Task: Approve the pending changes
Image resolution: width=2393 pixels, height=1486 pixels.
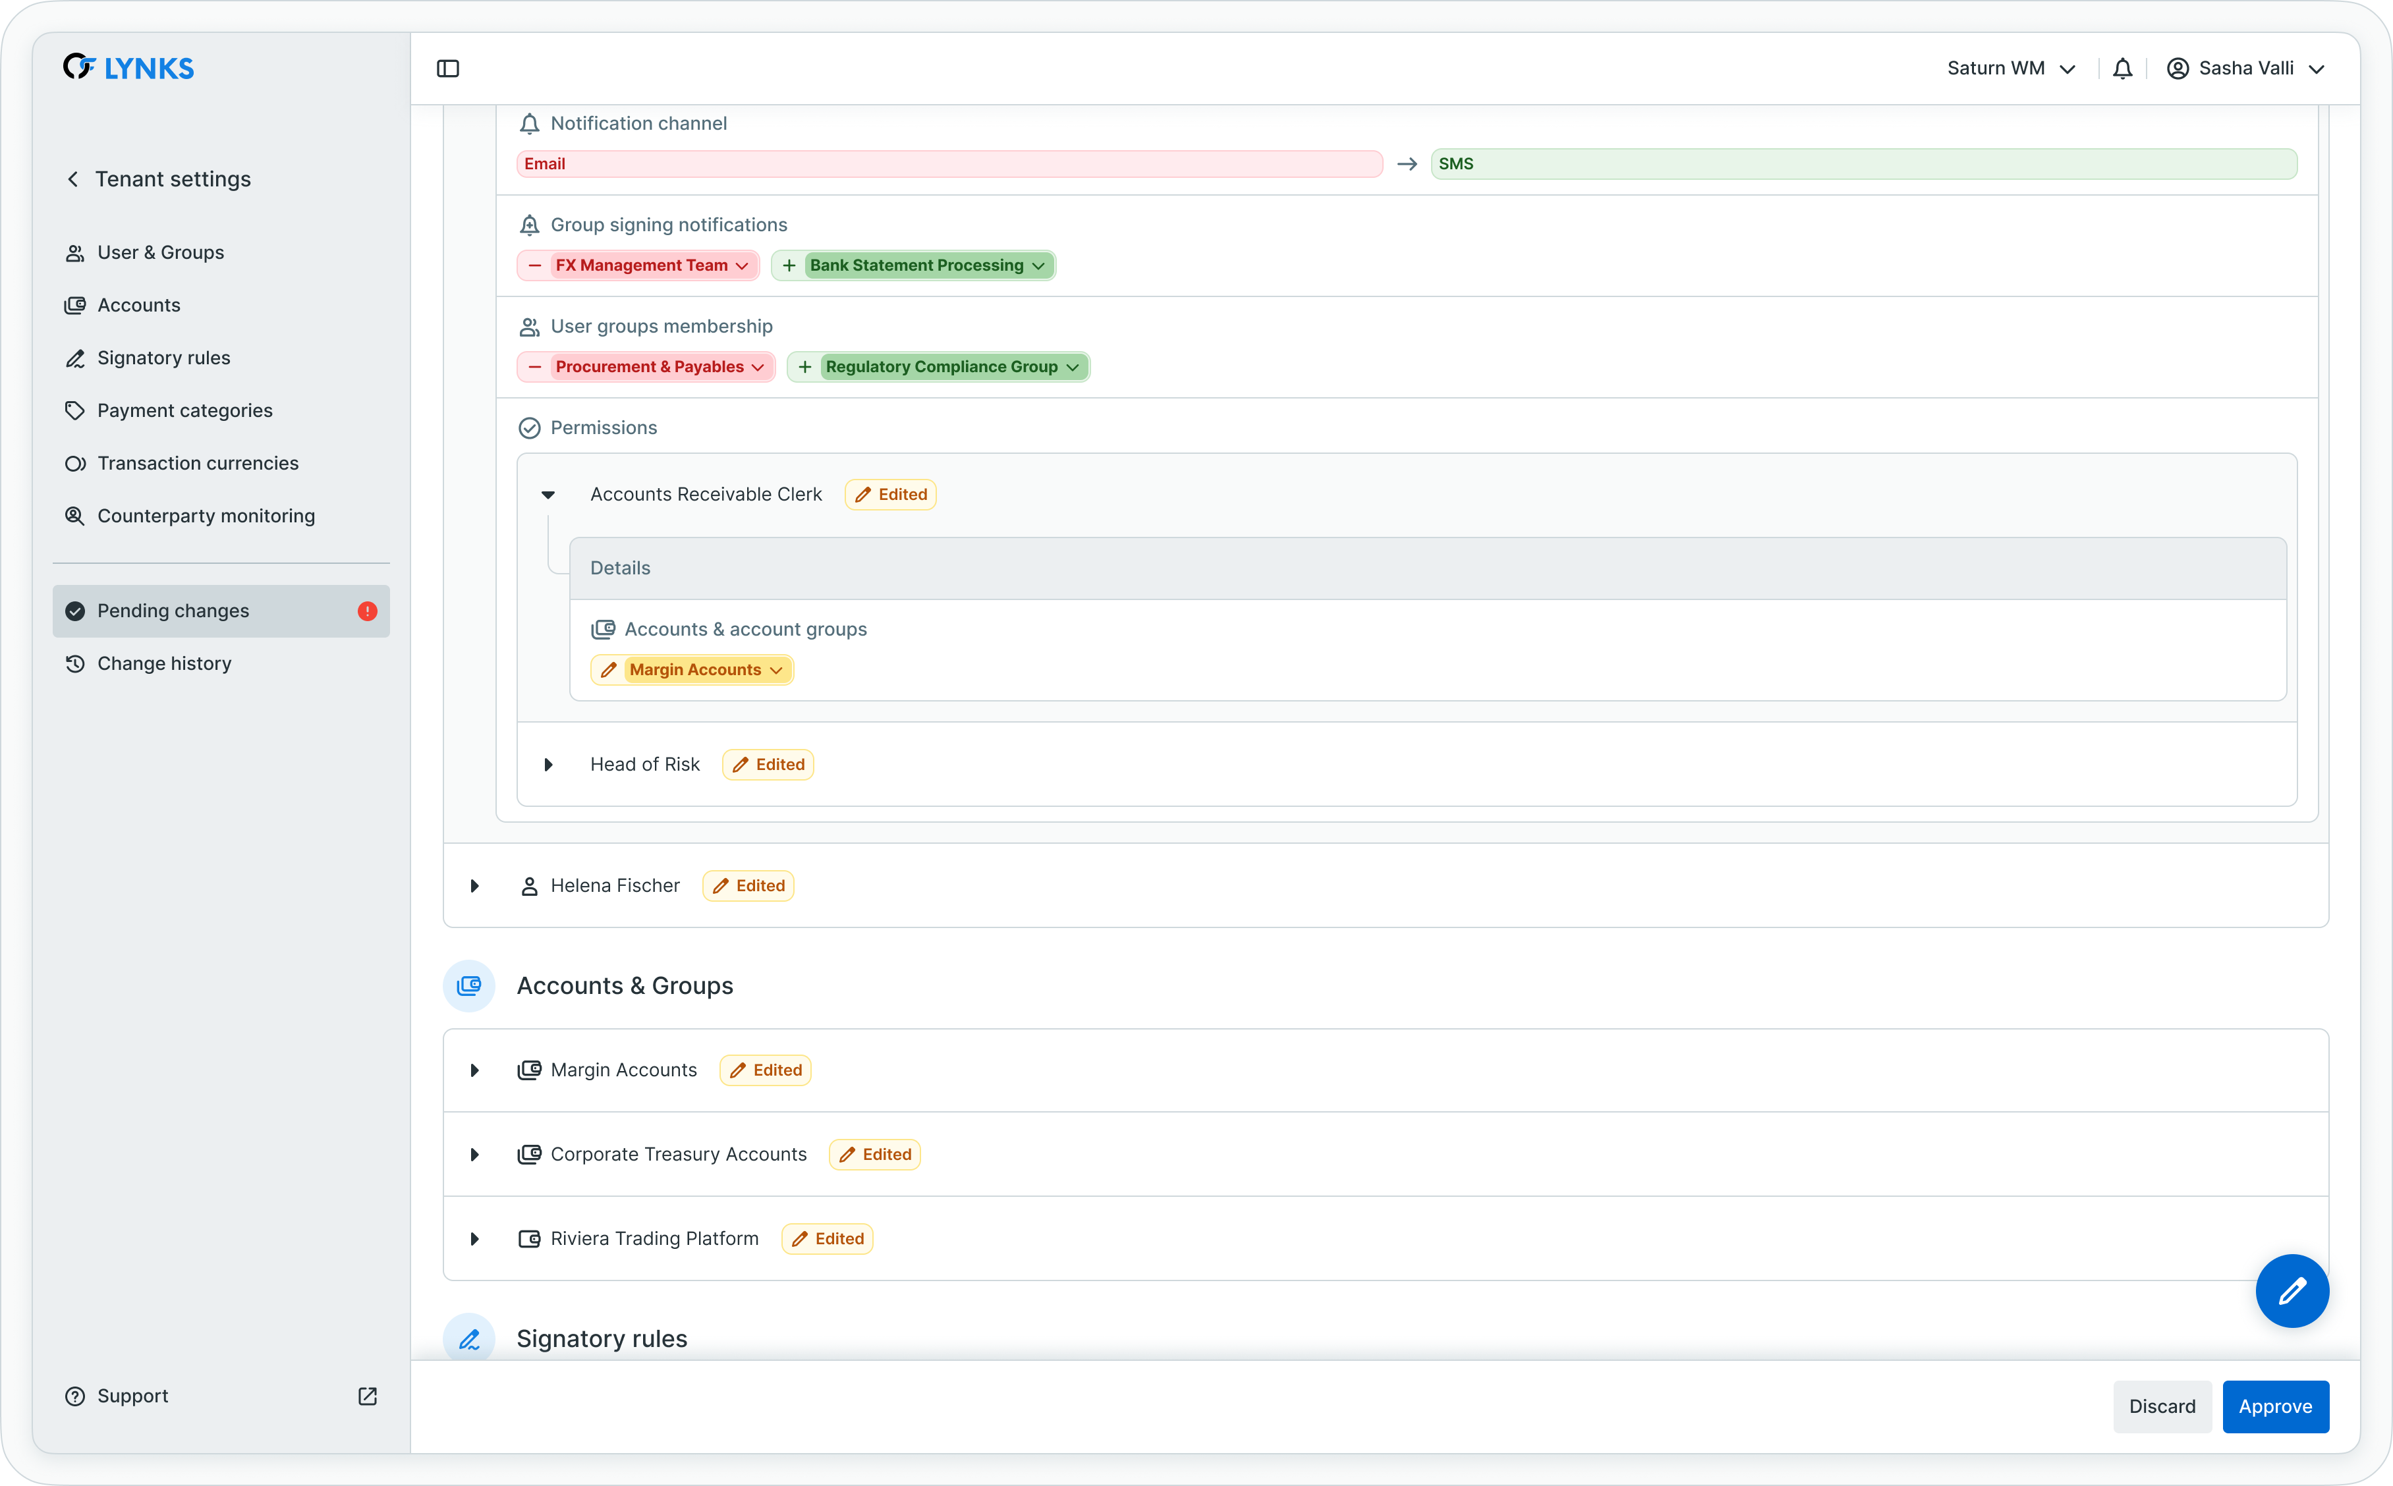Action: point(2274,1406)
